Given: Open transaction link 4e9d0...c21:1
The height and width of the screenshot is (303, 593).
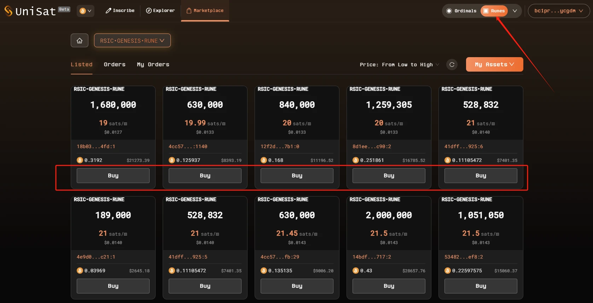Looking at the screenshot, I should pos(96,257).
